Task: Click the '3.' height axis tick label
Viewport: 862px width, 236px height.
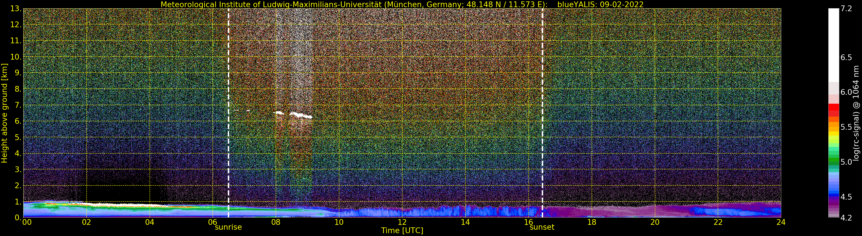Action: click(x=18, y=170)
